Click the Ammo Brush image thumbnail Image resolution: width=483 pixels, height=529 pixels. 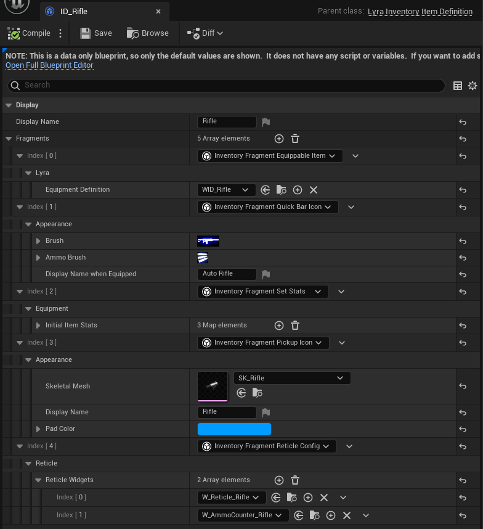pyautogui.click(x=203, y=258)
